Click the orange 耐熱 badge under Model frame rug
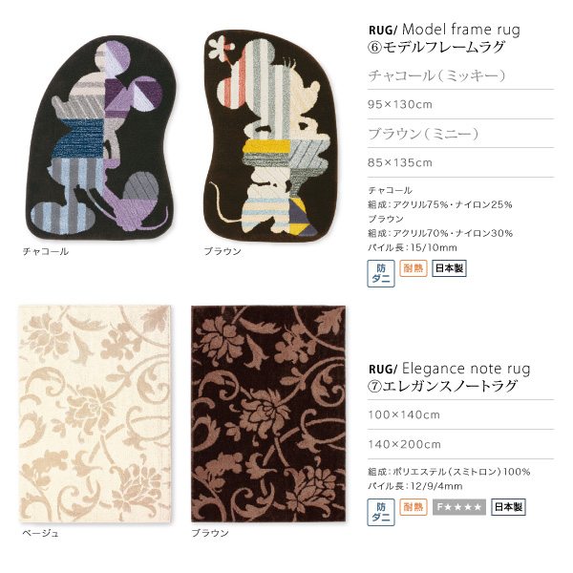Image resolution: width=573 pixels, height=573 pixels. pos(414,268)
